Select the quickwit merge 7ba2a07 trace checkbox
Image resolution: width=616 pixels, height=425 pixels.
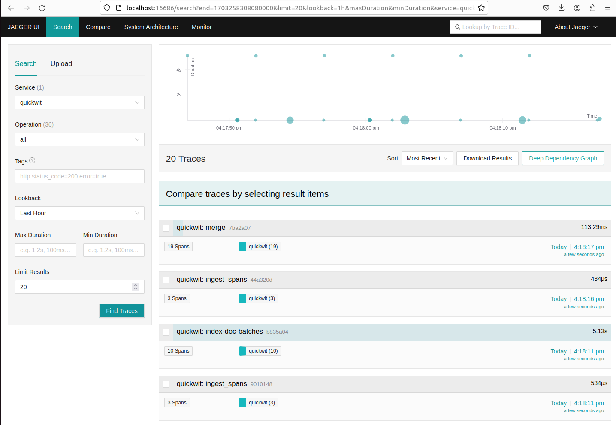tap(166, 228)
